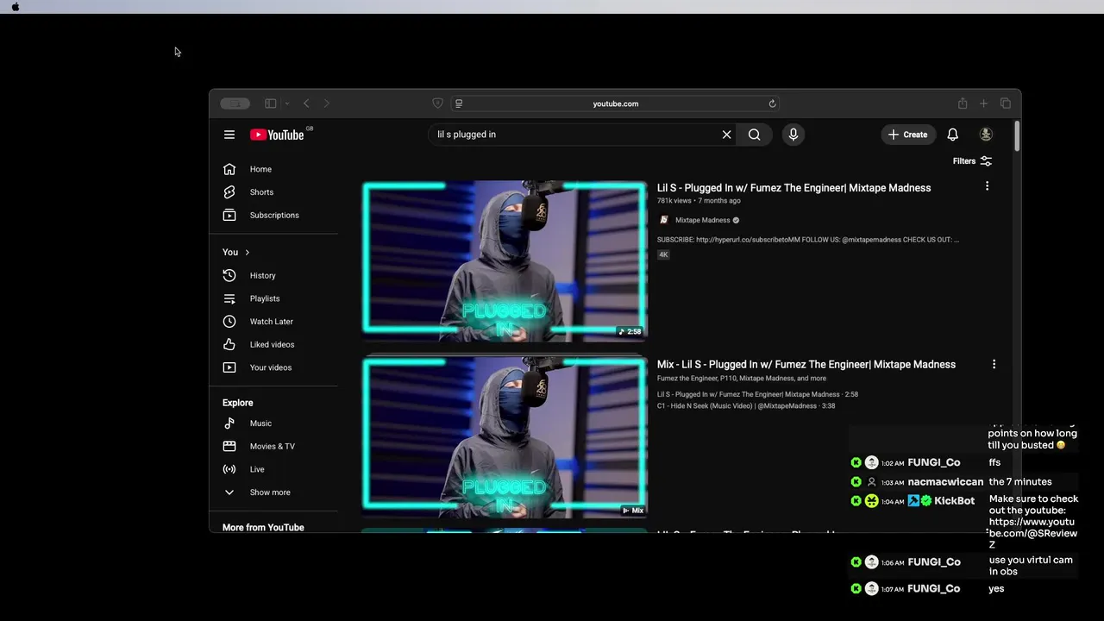Viewport: 1104px width, 621px height.
Task: Click the Live broadcast icon
Action: [229, 469]
